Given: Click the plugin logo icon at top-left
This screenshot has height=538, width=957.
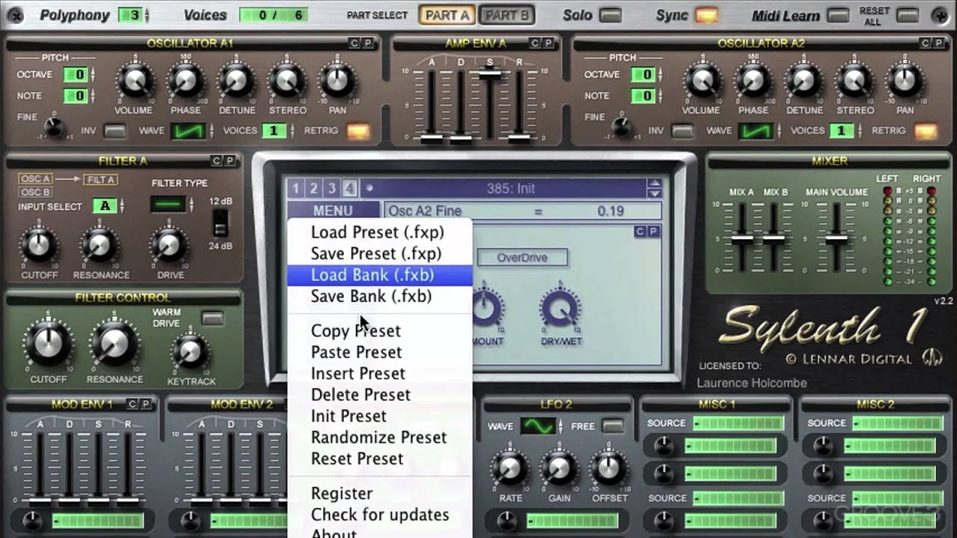Looking at the screenshot, I should (14, 15).
